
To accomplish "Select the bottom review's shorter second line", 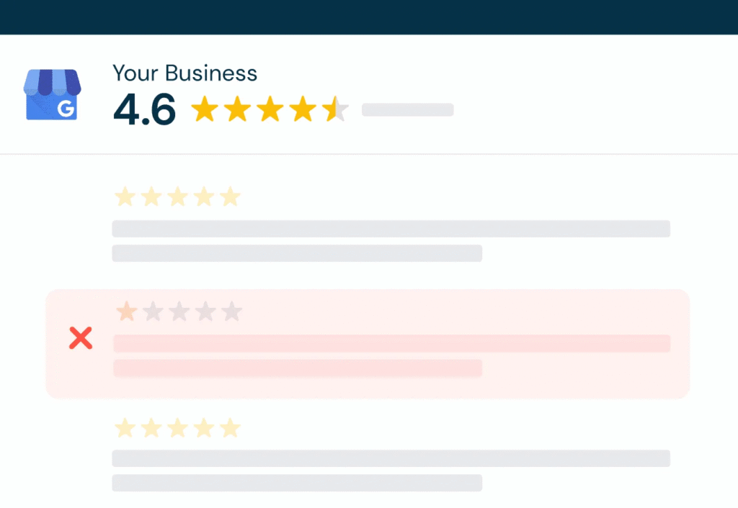I will (297, 483).
